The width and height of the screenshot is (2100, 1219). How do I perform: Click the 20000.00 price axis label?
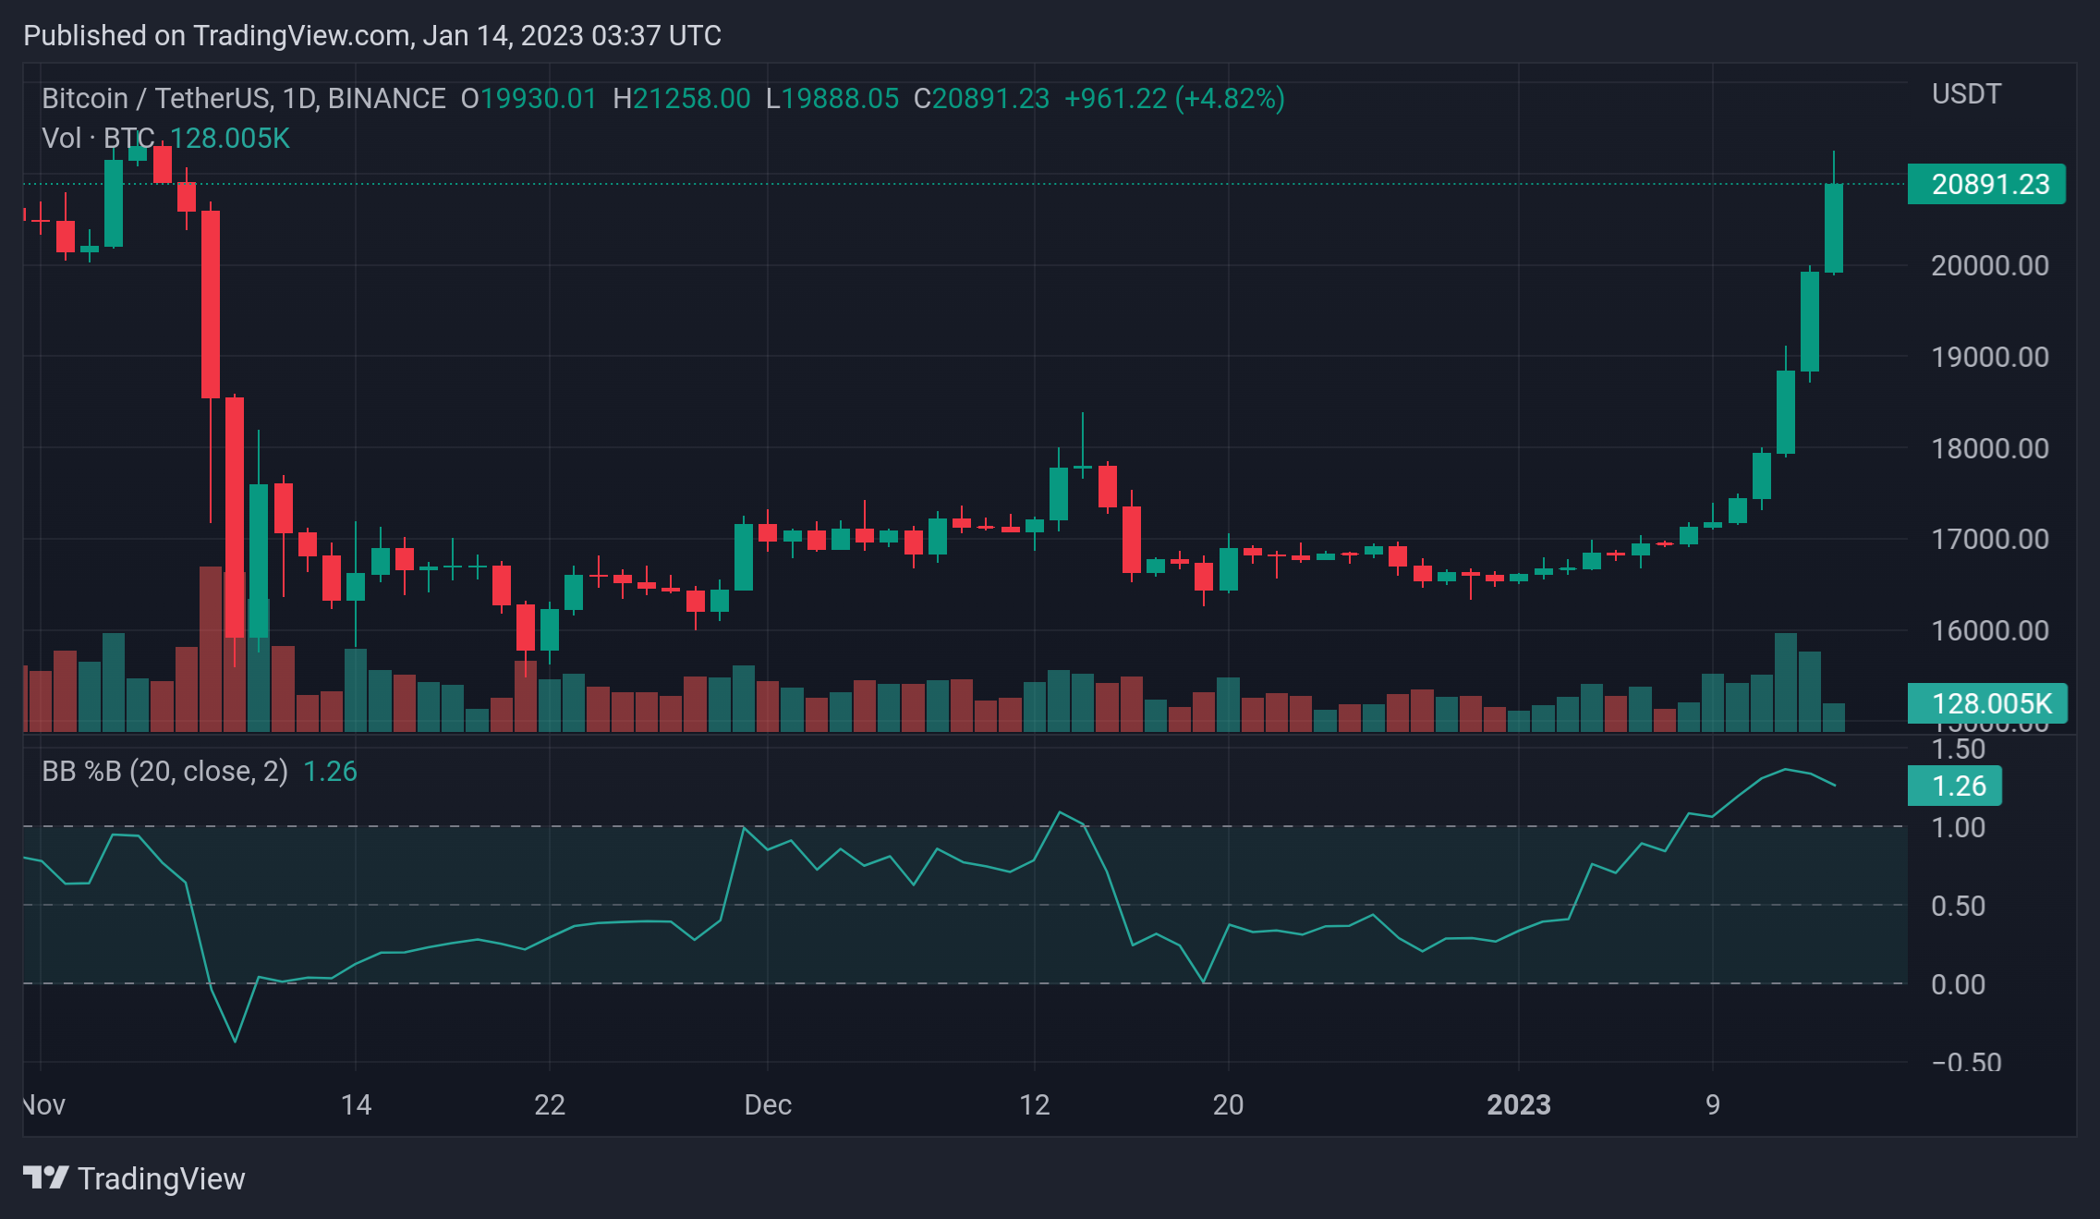pos(1990,265)
